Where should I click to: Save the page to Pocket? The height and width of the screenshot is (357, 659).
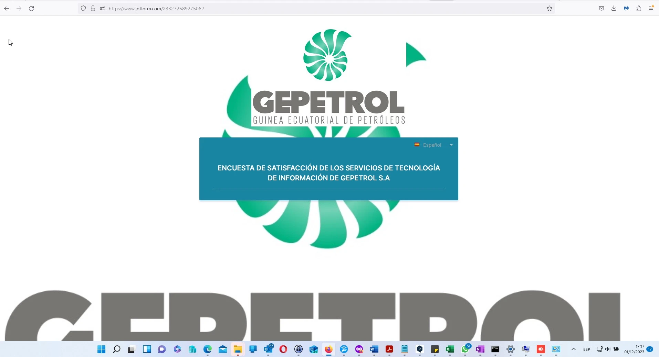(601, 8)
